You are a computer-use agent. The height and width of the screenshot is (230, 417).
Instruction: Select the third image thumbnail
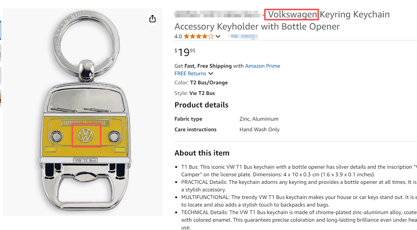pos(0,75)
